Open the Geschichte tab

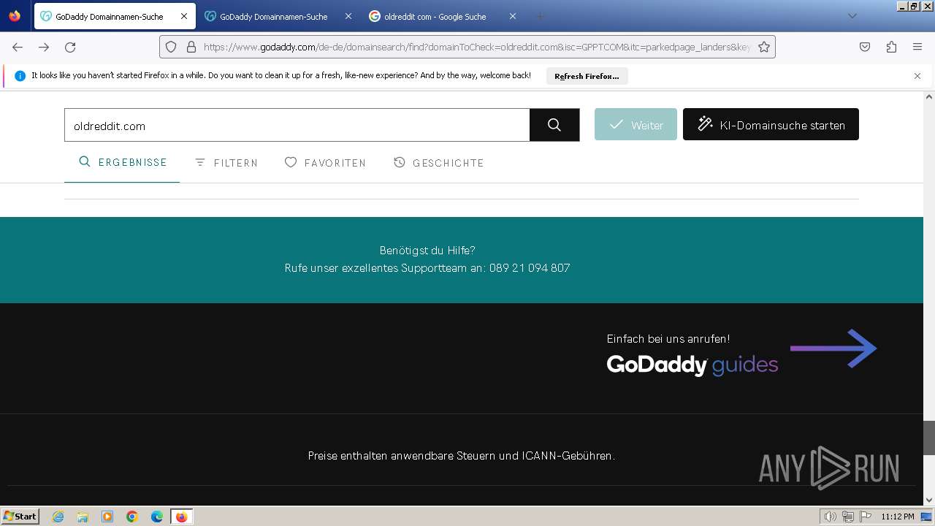tap(438, 162)
